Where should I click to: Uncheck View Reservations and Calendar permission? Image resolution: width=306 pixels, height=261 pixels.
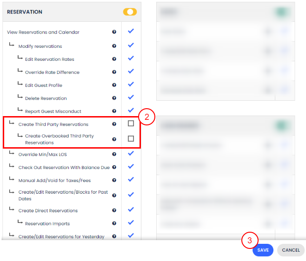(131, 31)
